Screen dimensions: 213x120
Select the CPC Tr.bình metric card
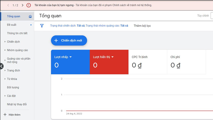(x=148, y=62)
